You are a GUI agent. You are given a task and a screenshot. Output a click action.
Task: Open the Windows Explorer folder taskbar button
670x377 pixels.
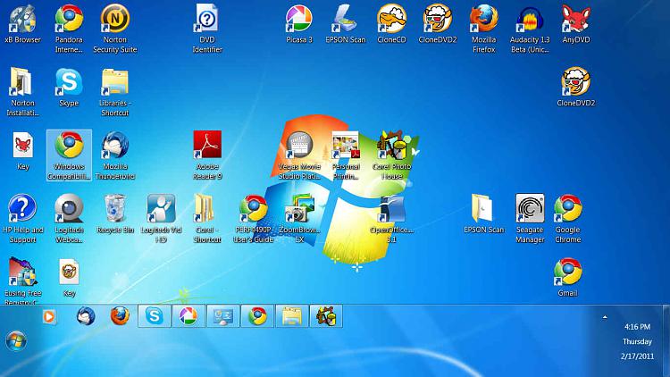[x=292, y=316]
